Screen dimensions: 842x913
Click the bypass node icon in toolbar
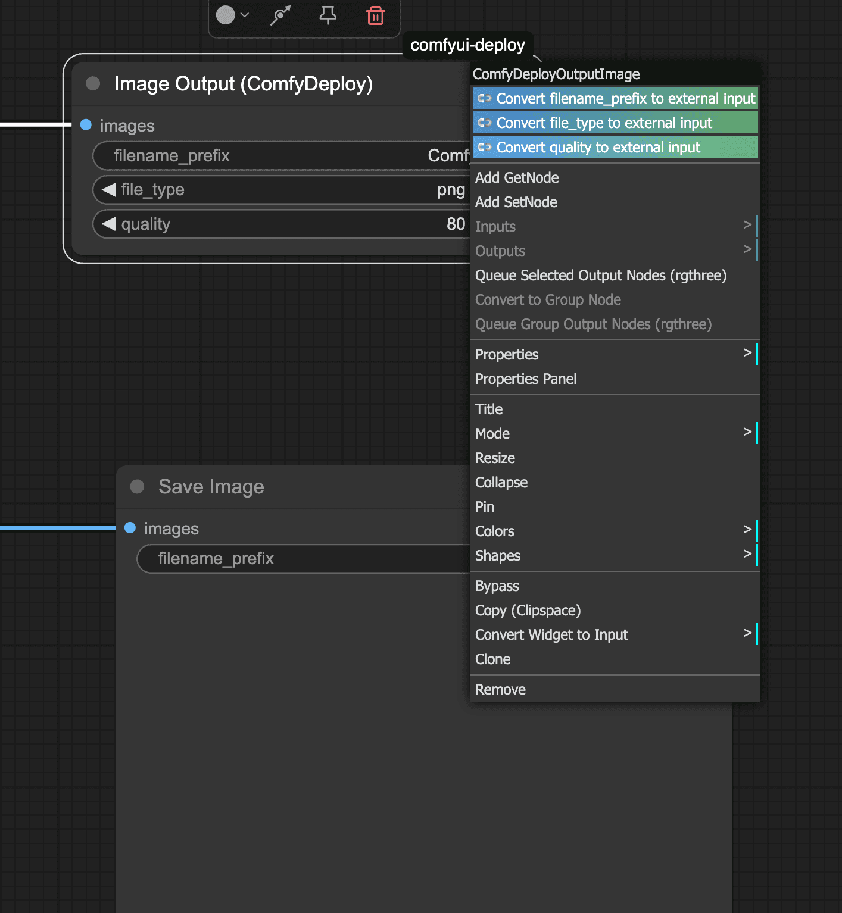point(280,15)
